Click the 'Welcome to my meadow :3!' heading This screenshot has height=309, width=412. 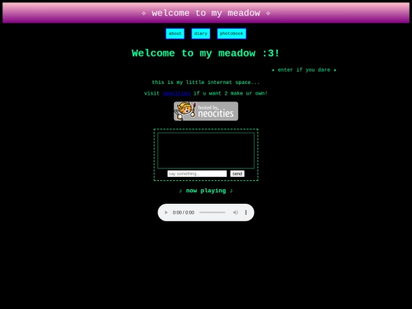206,53
